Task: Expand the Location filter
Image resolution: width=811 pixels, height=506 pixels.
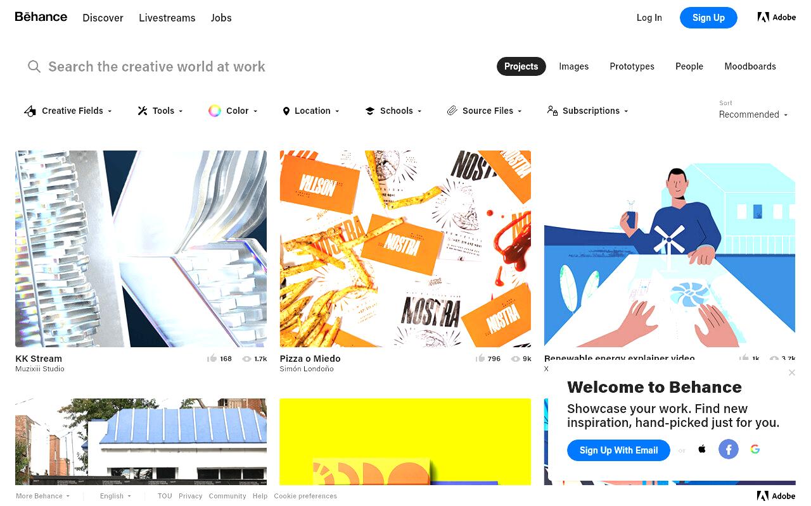Action: pos(311,111)
